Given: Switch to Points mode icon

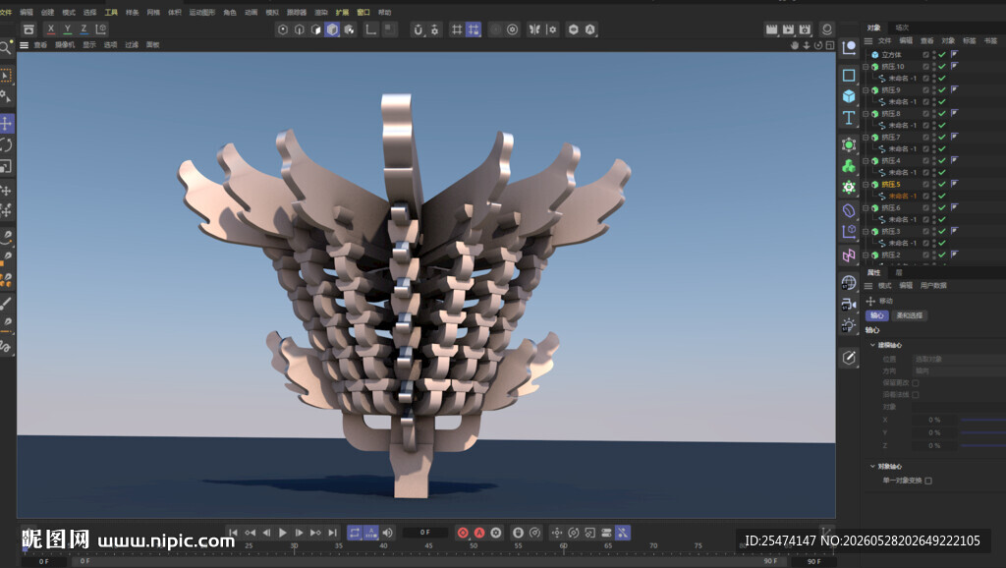Looking at the screenshot, I should click(283, 29).
